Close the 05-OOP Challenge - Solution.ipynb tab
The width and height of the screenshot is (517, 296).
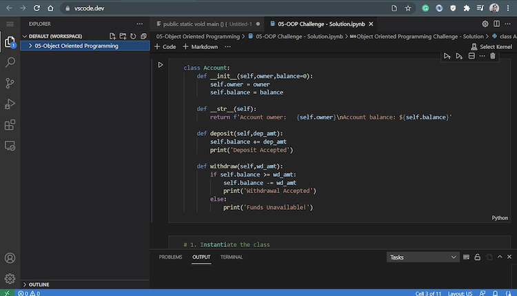(x=371, y=24)
